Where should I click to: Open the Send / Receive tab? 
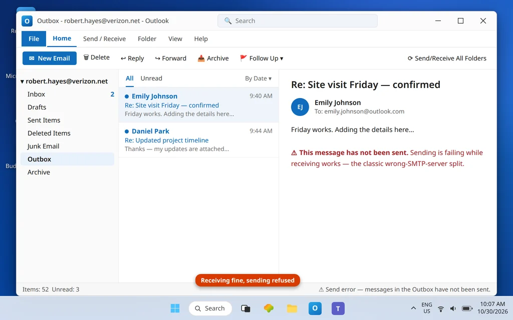point(104,39)
